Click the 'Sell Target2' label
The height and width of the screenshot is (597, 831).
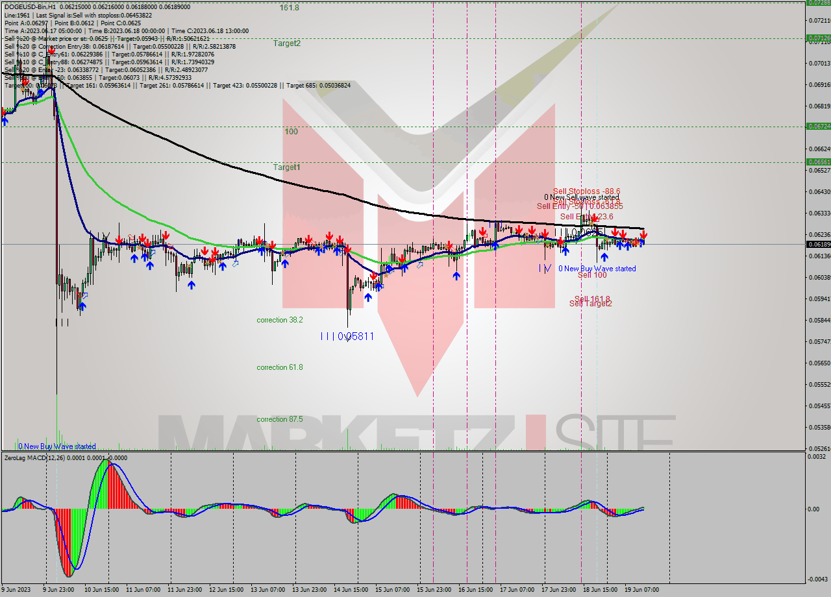(x=591, y=303)
